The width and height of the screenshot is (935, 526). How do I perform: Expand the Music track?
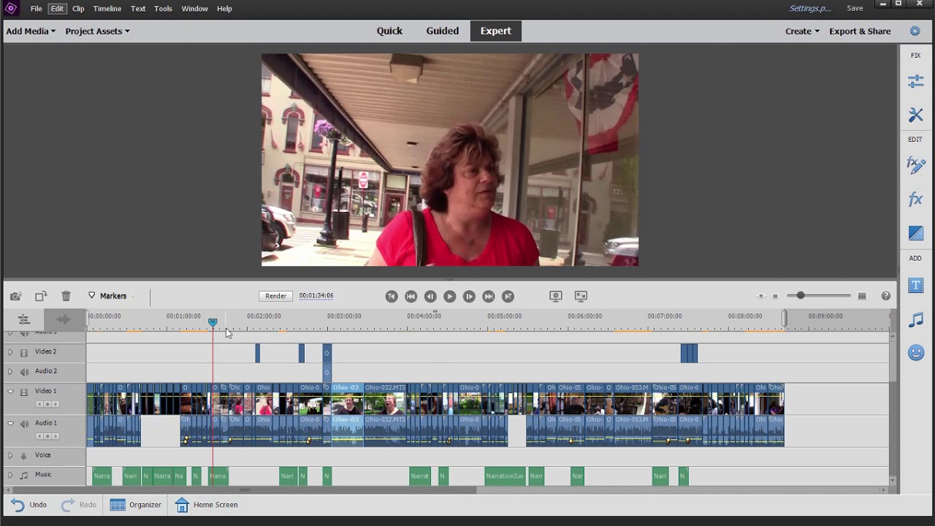click(10, 475)
